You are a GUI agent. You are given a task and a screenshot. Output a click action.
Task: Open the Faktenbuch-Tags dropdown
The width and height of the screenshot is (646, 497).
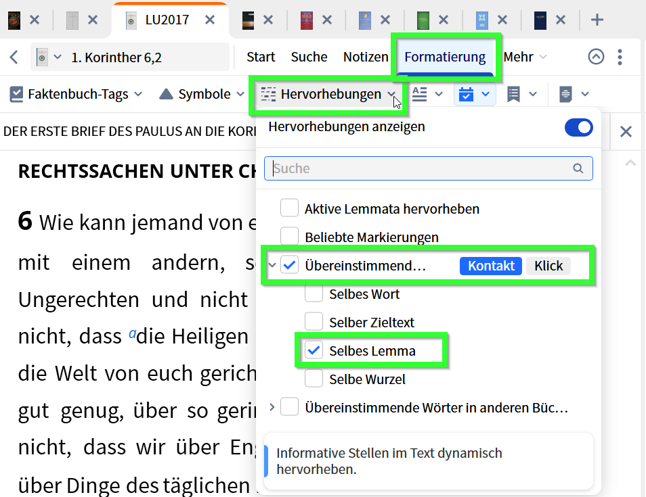[76, 94]
